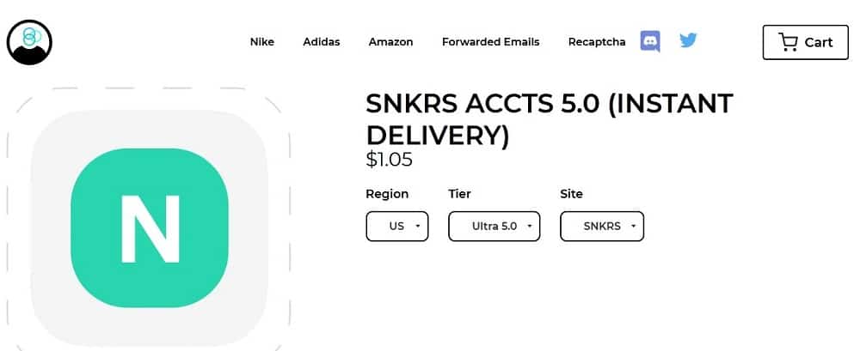Go to the Nike menu item
This screenshot has width=860, height=351.
pyautogui.click(x=262, y=42)
